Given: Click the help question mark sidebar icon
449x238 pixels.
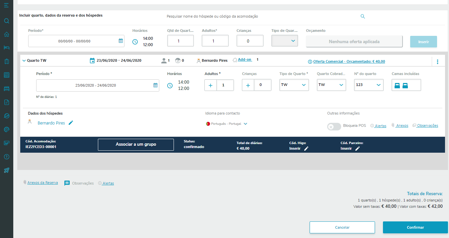Looking at the screenshot, I should [x=6, y=157].
